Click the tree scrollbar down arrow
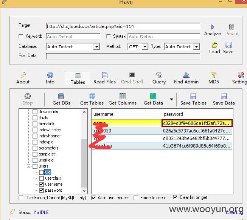 coord(84,191)
